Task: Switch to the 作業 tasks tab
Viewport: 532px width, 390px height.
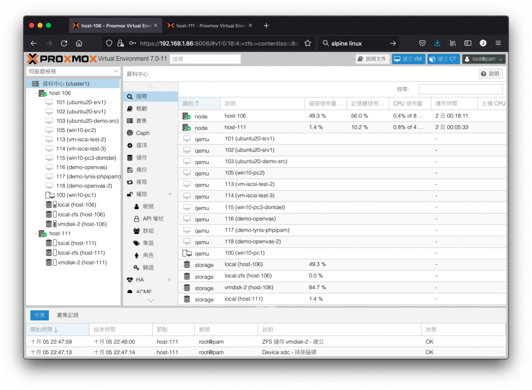Action: tap(39, 315)
